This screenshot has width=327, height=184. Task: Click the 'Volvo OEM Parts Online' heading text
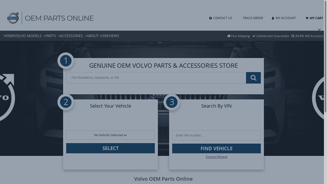[163, 179]
